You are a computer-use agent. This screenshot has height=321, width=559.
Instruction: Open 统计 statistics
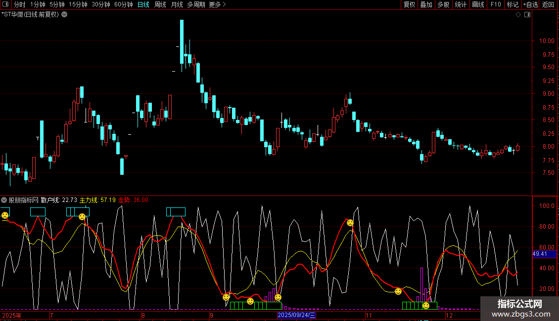click(460, 4)
